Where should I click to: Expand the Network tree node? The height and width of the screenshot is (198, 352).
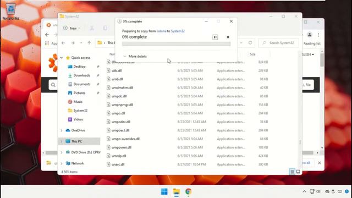point(62,163)
